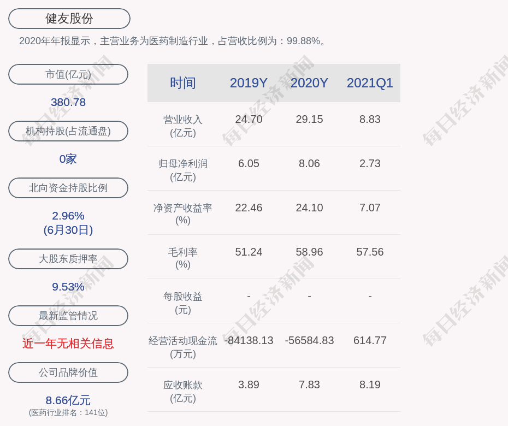This screenshot has height=426, width=508.
Task: Click the 机构持股(占流通盘) label
Action: pos(68,131)
